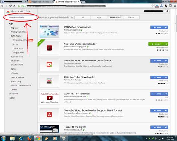The height and width of the screenshot is (141, 177).
Task: Filter results by the Apps tab
Action: pyautogui.click(x=99, y=17)
